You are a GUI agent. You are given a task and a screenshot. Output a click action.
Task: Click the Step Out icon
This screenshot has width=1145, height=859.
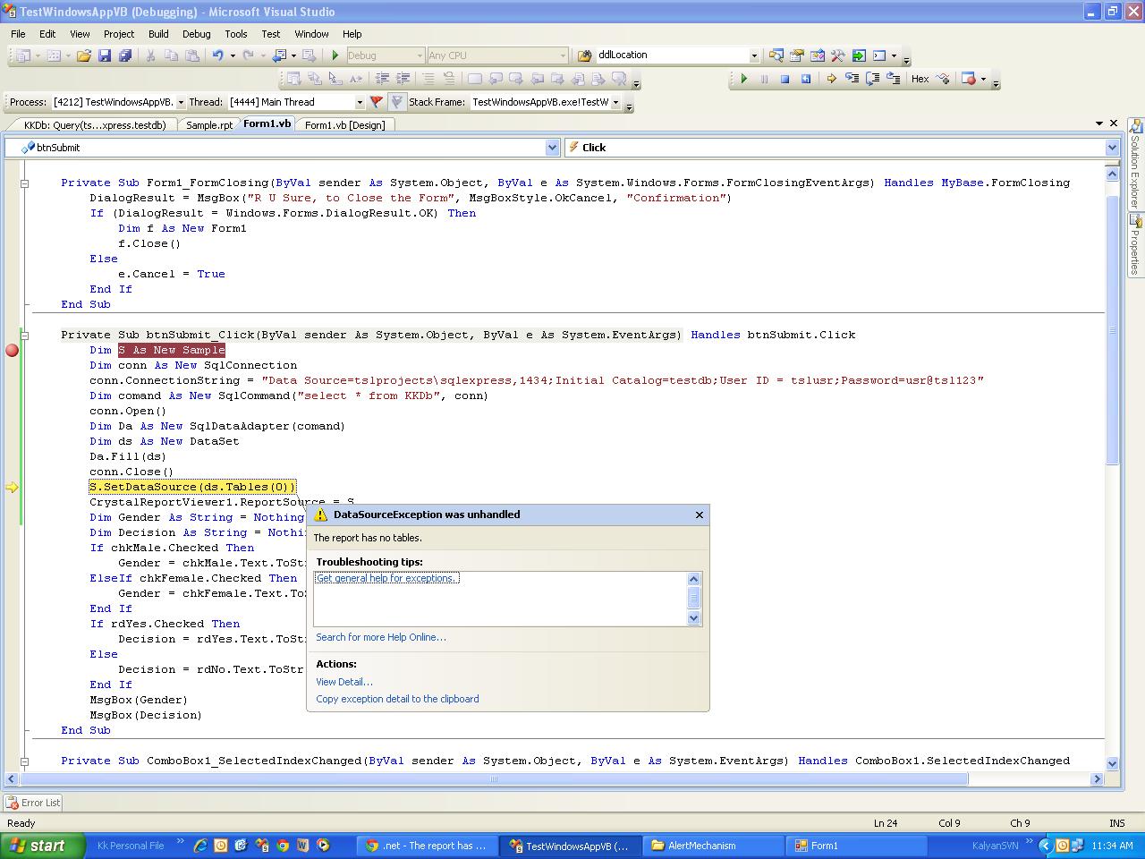pos(893,79)
